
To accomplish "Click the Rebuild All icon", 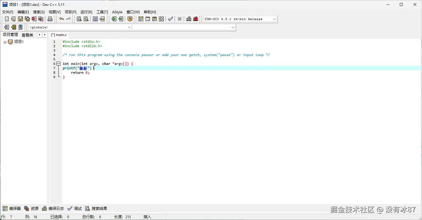I will (161, 19).
